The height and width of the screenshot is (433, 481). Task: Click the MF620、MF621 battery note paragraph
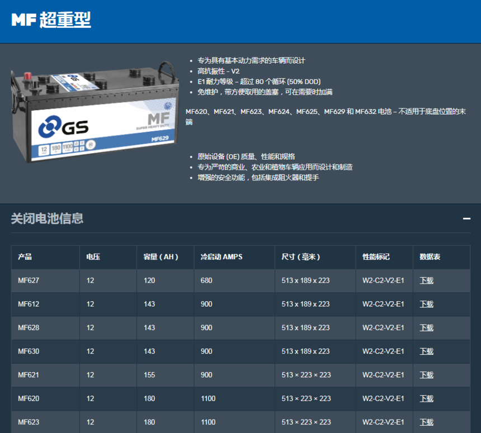click(x=326, y=117)
